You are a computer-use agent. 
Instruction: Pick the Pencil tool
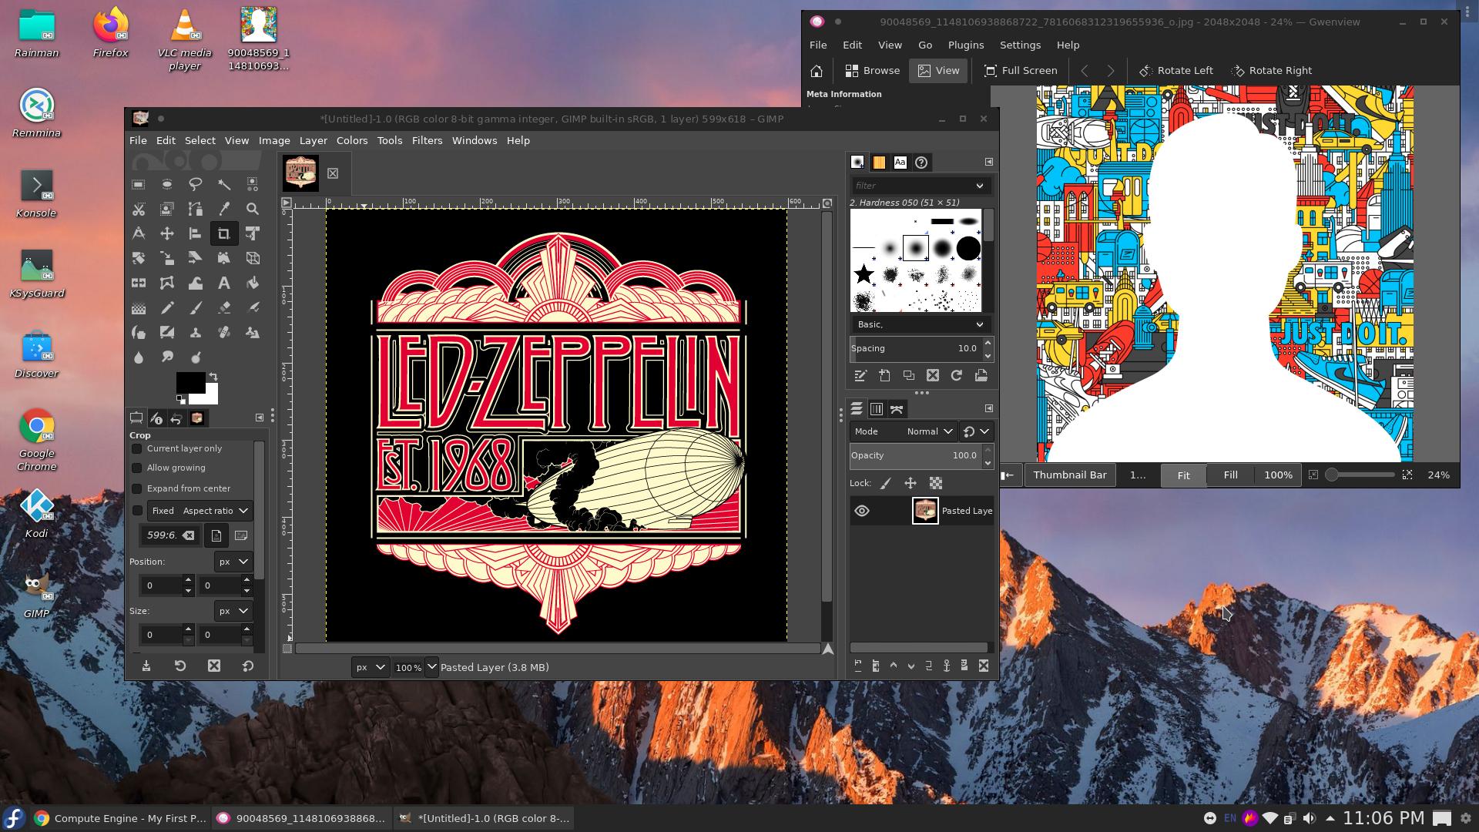click(166, 308)
